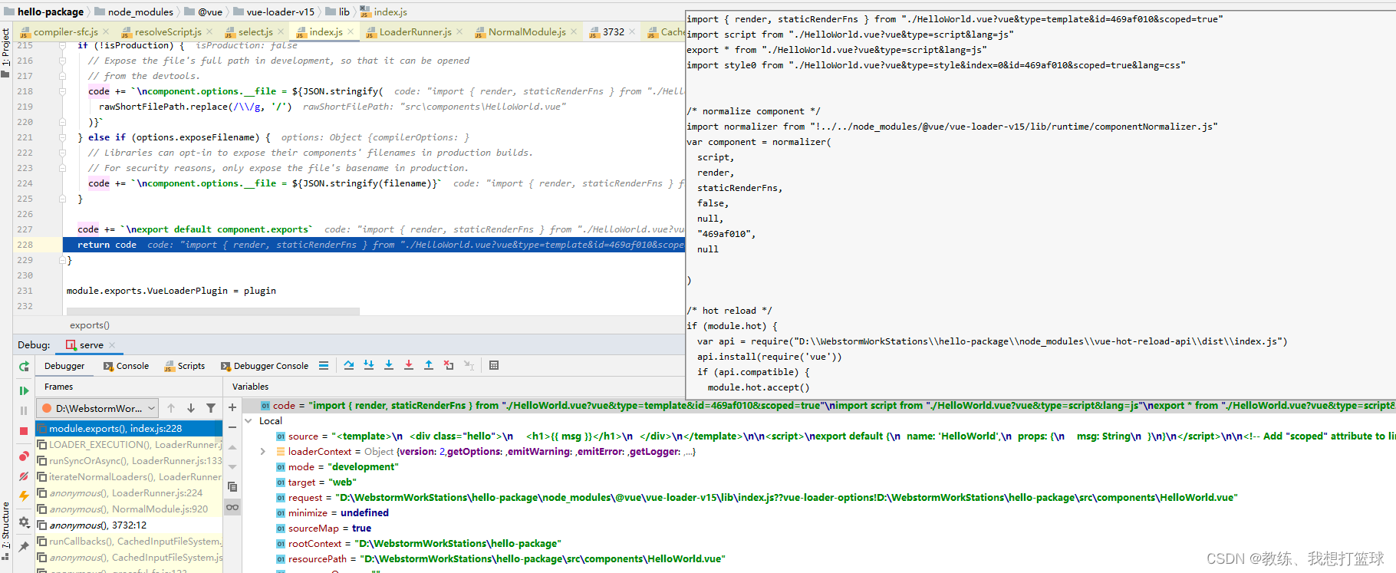The height and width of the screenshot is (573, 1396).
Task: Remove watch with minus icon
Action: [232, 427]
